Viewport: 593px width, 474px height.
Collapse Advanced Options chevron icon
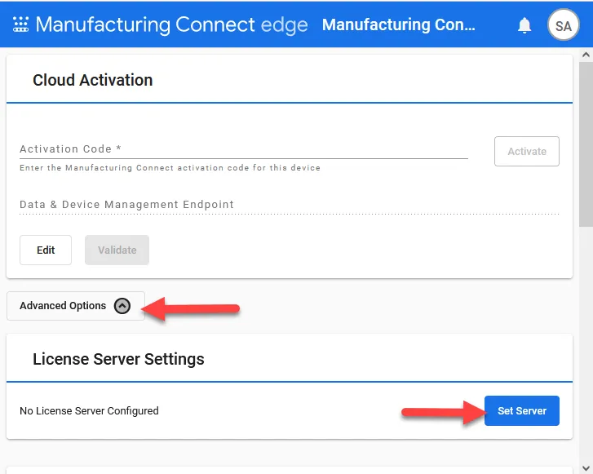(122, 306)
